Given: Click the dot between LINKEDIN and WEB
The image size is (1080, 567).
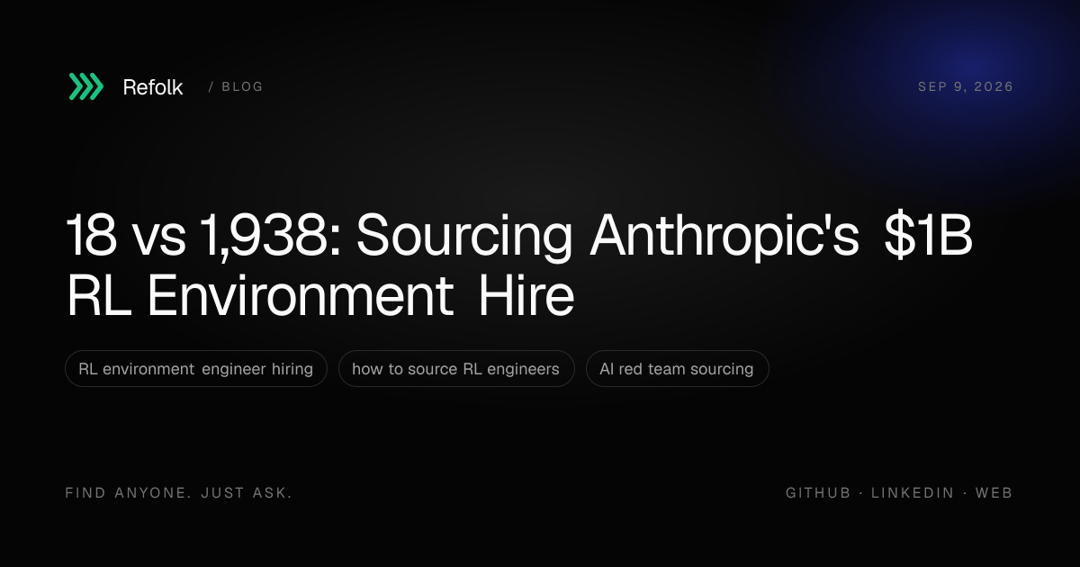Looking at the screenshot, I should 965,493.
